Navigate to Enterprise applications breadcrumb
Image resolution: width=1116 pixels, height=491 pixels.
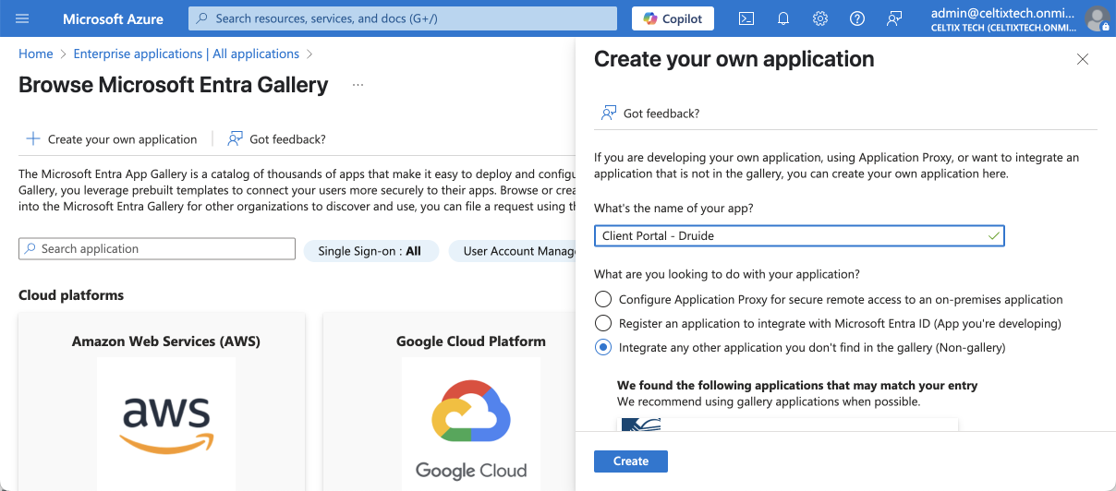click(186, 54)
